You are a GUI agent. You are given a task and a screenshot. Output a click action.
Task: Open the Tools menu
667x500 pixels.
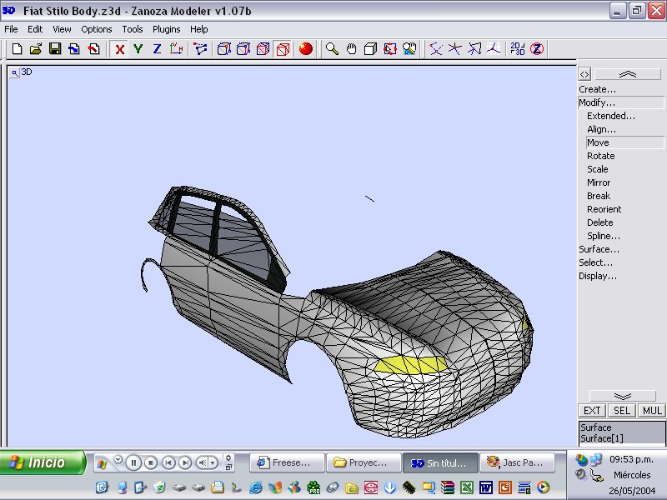(133, 29)
